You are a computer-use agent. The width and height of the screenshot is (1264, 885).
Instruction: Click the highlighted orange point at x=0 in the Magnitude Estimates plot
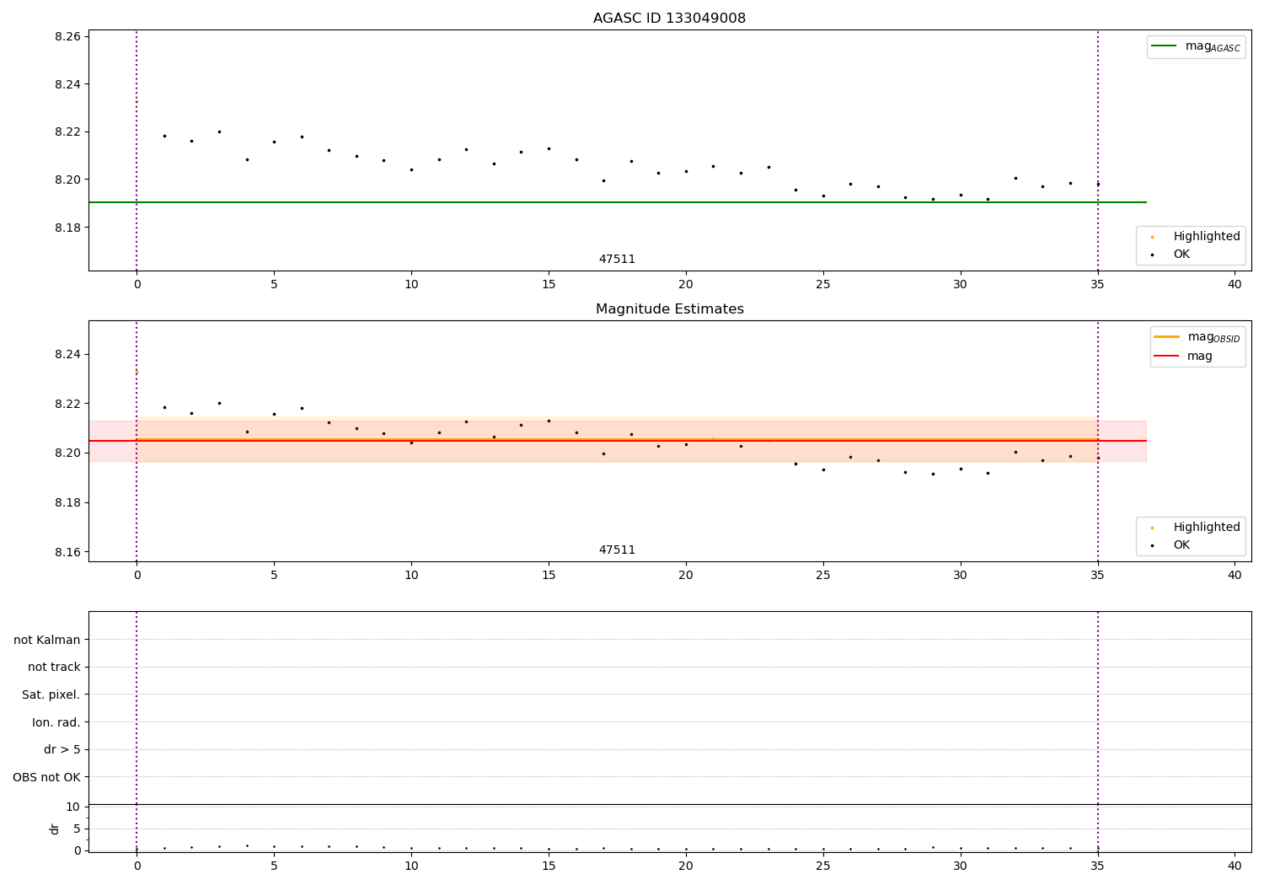coord(137,372)
